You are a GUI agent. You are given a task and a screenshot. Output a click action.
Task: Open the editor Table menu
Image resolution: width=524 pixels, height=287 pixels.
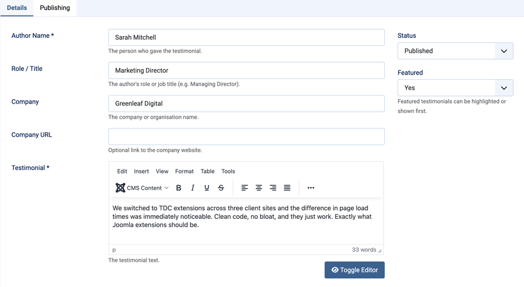click(x=207, y=171)
